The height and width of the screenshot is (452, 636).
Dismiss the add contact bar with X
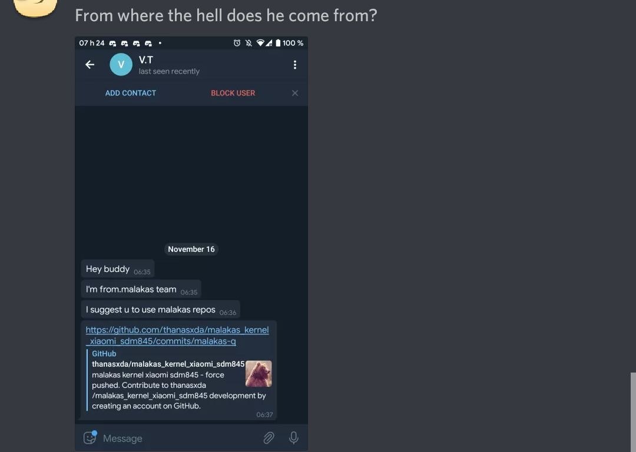click(295, 93)
